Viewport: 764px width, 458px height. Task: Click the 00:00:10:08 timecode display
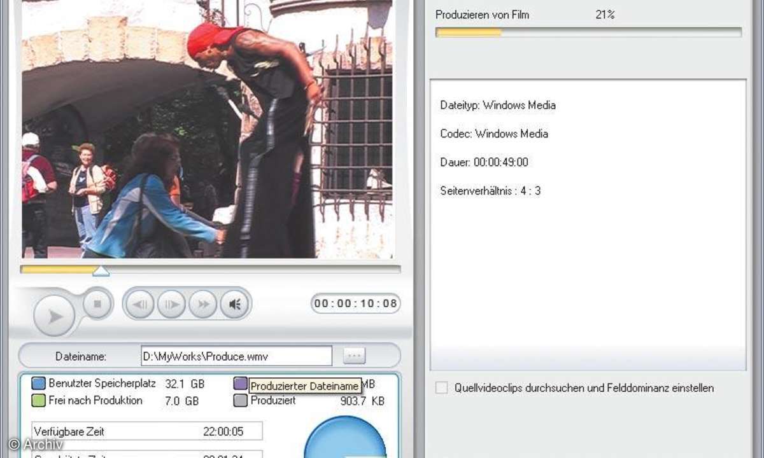click(355, 303)
